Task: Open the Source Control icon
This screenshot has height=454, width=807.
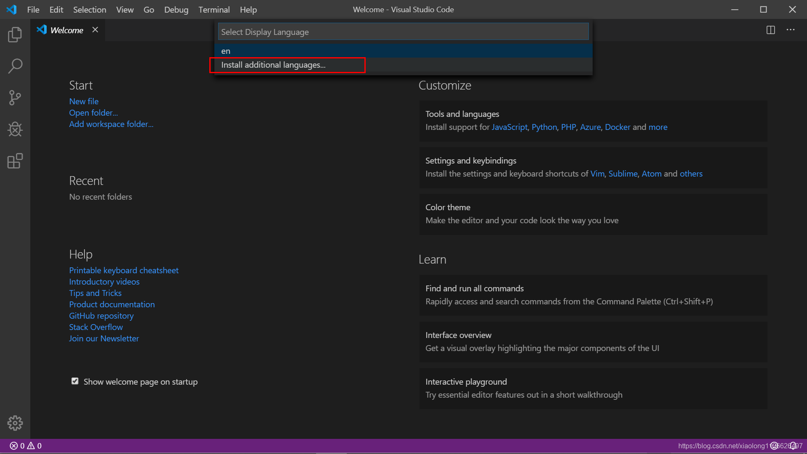Action: [15, 98]
